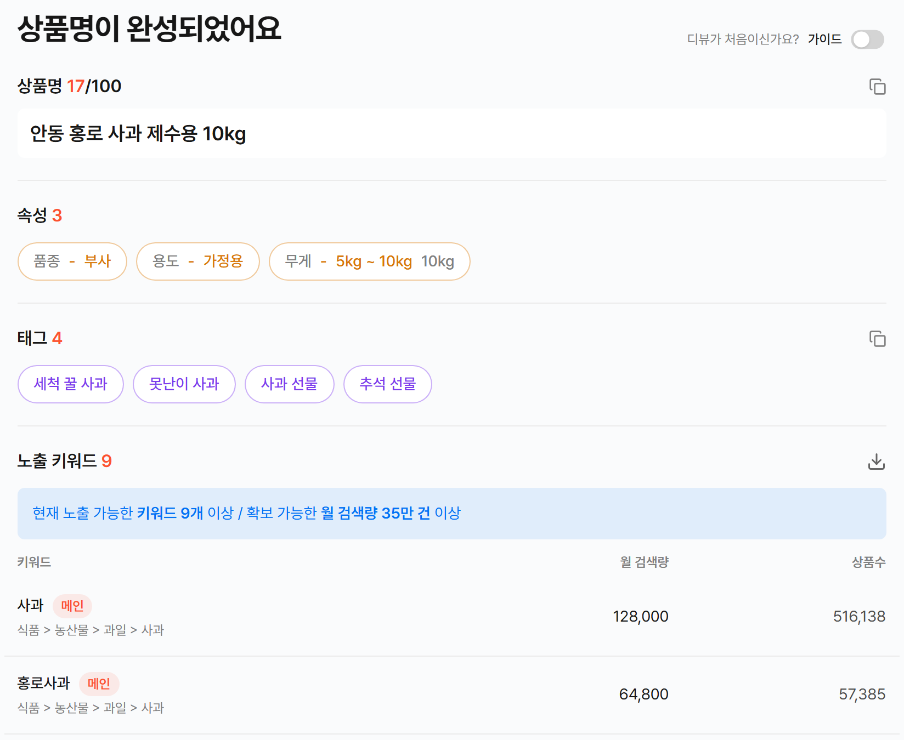Click the 디뷰가 처음이신가요? text

(743, 39)
